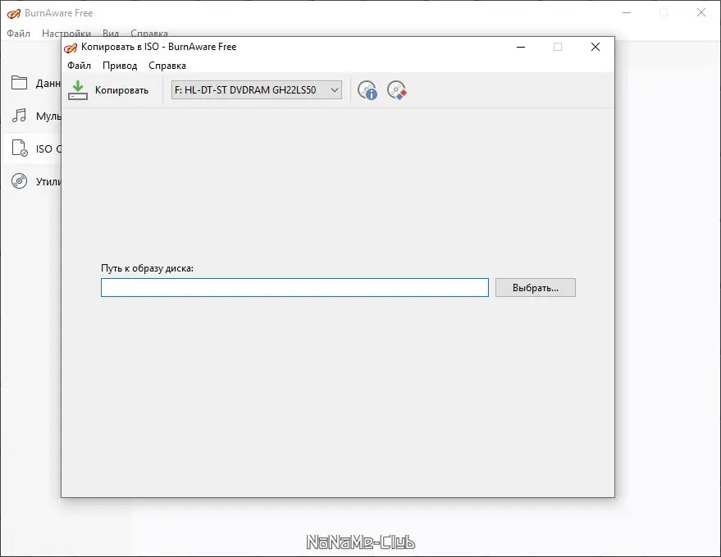721x557 pixels.
Task: Click the Путь к образу диска label
Action: pyautogui.click(x=147, y=268)
